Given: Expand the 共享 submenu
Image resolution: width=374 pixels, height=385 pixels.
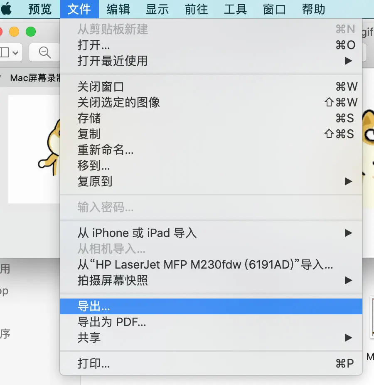Looking at the screenshot, I should (x=211, y=338).
